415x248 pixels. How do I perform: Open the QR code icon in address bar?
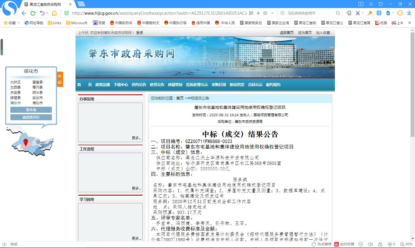tap(251, 13)
